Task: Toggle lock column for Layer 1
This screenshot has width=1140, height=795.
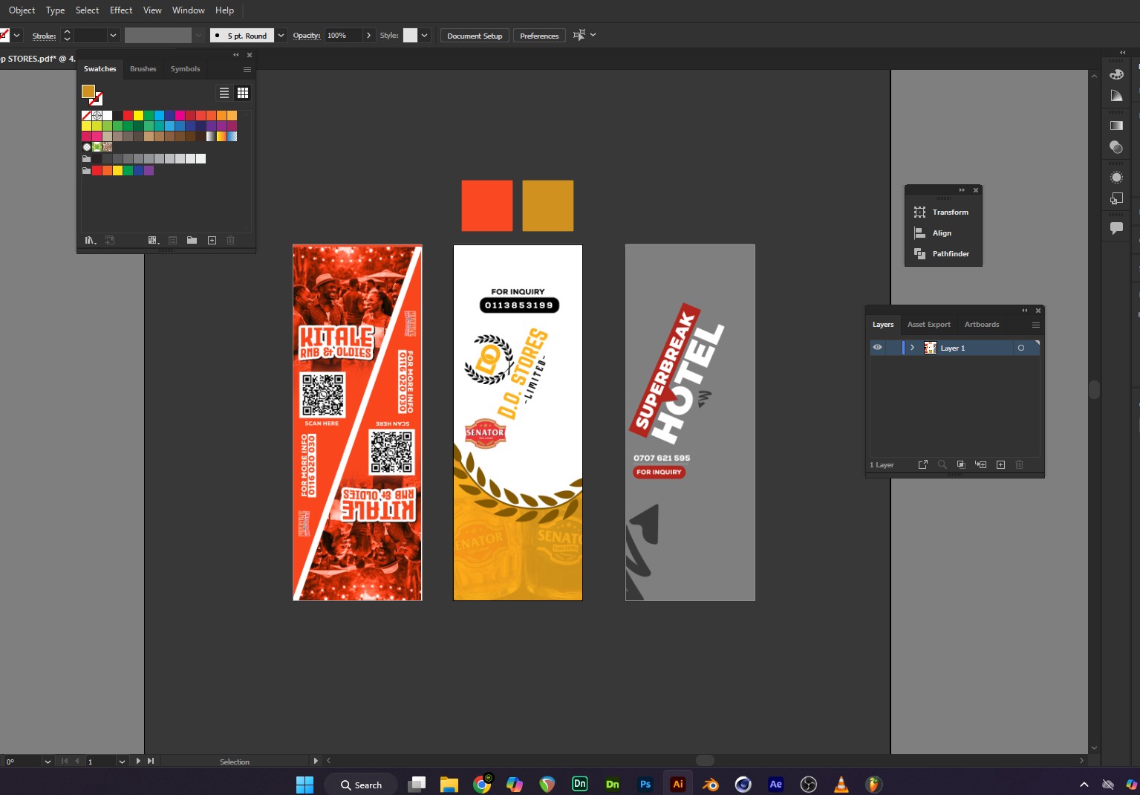Action: point(893,348)
